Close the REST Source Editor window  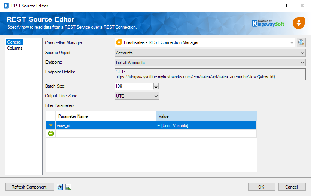tap(302, 6)
